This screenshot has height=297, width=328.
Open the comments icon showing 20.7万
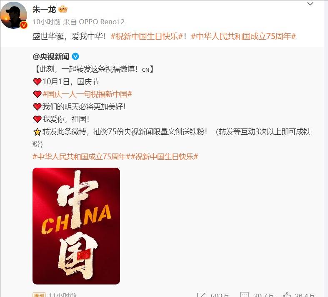(x=244, y=294)
